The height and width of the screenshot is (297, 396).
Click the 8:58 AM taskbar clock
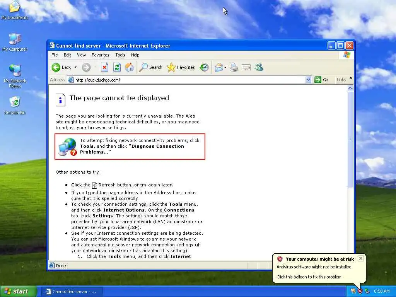(382, 292)
